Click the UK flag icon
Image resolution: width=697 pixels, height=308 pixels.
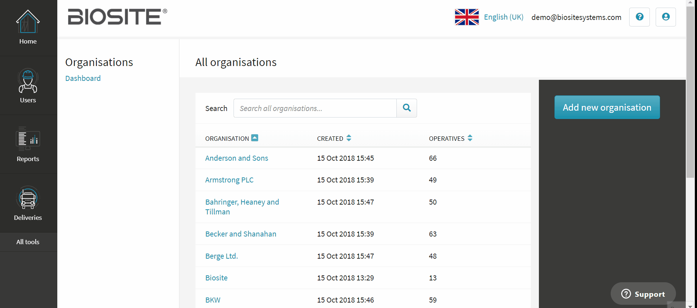(467, 17)
